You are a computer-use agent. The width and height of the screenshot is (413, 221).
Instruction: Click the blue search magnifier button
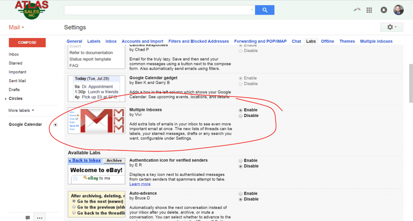(x=265, y=10)
